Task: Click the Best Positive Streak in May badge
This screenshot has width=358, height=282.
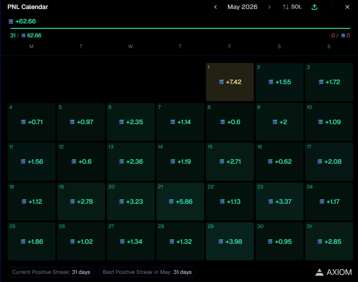Action: [147, 272]
